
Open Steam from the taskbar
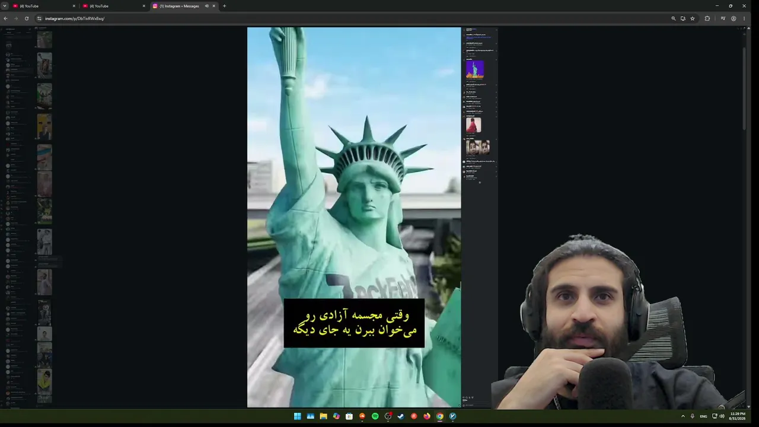[401, 416]
